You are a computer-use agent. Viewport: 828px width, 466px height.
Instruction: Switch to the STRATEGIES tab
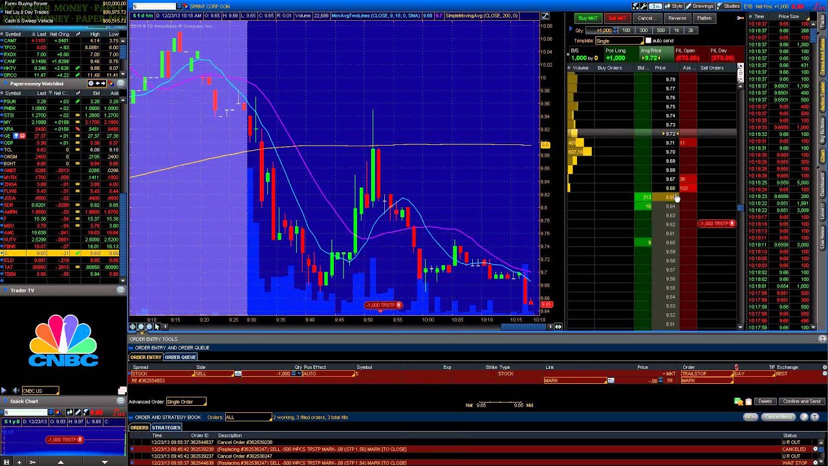pyautogui.click(x=166, y=428)
